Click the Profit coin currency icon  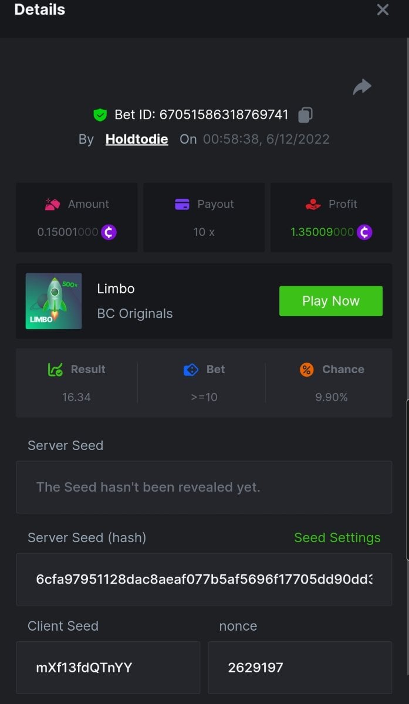[x=364, y=232]
